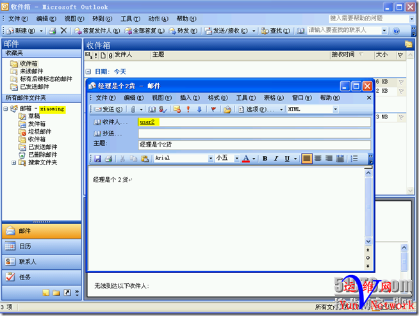Click the create rule folder icon

click(227, 109)
